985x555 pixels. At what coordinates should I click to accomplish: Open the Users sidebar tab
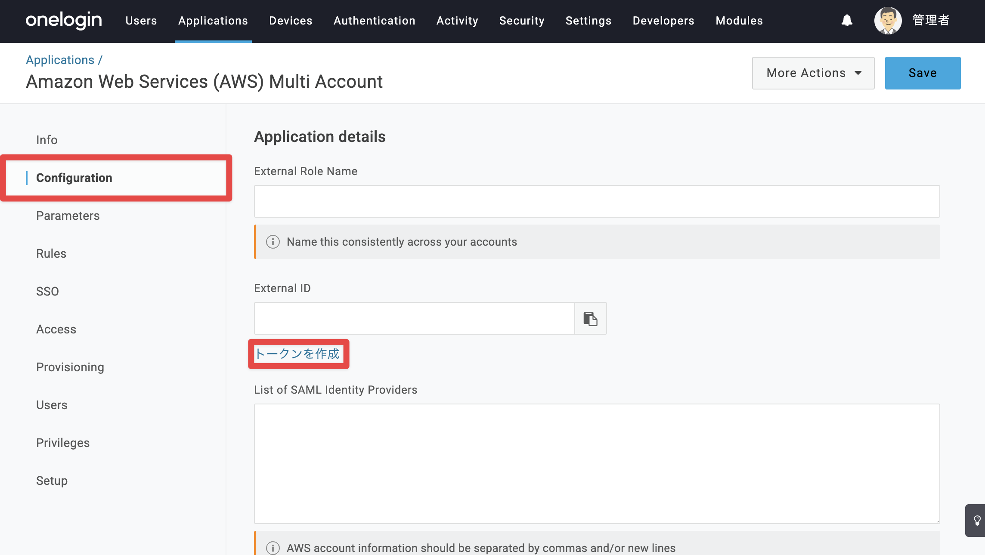point(52,405)
